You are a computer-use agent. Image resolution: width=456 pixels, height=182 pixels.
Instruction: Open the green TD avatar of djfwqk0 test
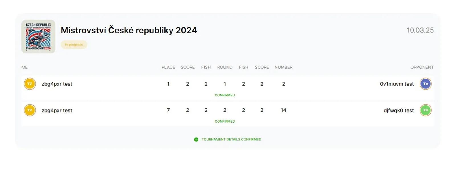(426, 110)
